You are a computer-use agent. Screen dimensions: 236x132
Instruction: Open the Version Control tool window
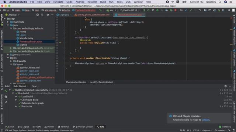pos(83,127)
